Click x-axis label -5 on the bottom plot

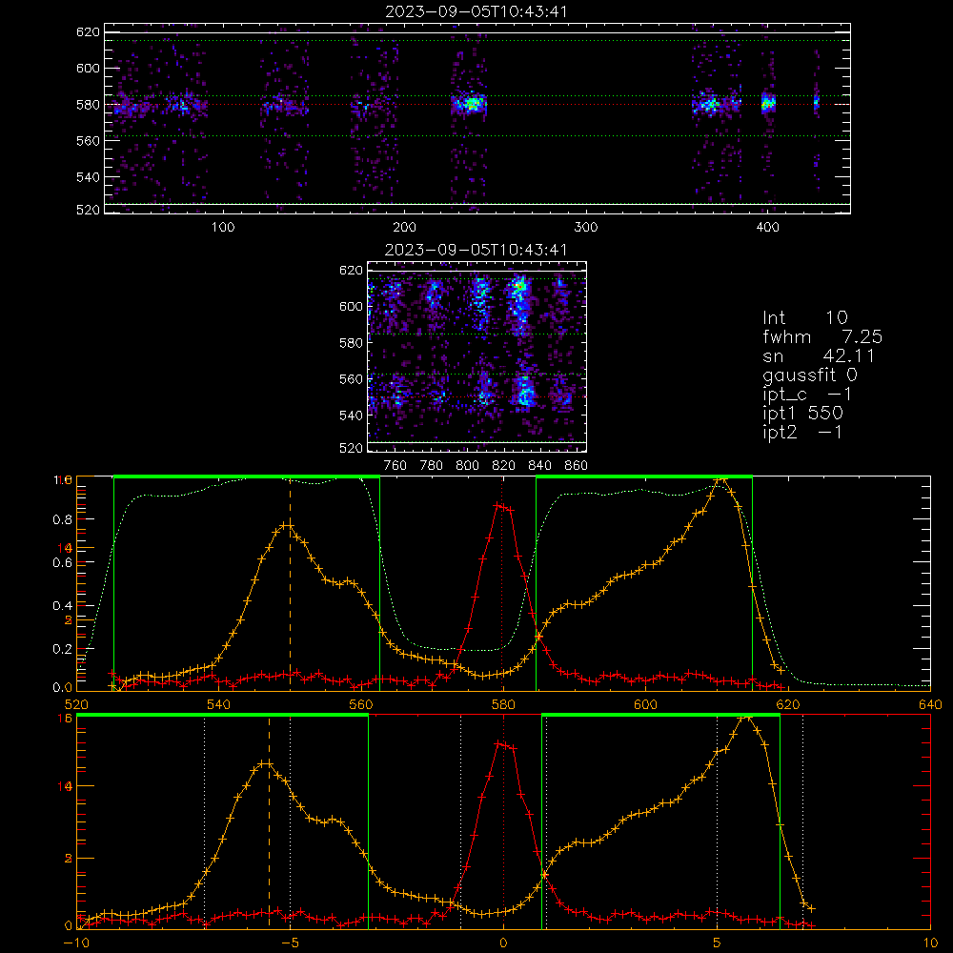[x=290, y=943]
